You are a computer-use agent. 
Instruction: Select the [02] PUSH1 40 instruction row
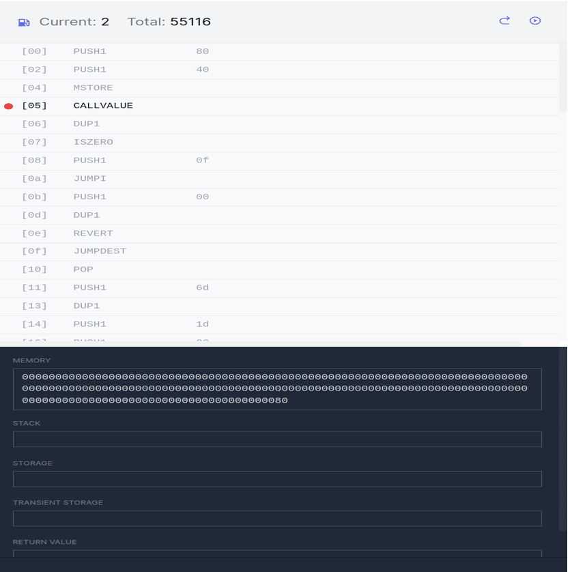click(279, 70)
